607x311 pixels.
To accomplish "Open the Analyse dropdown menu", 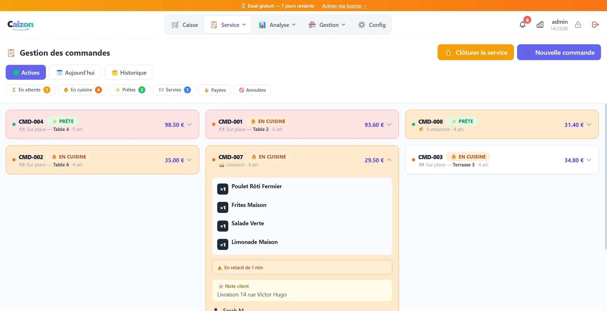I will pyautogui.click(x=277, y=25).
